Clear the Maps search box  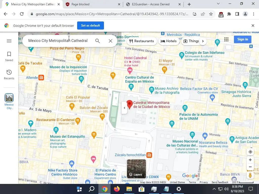111,41
